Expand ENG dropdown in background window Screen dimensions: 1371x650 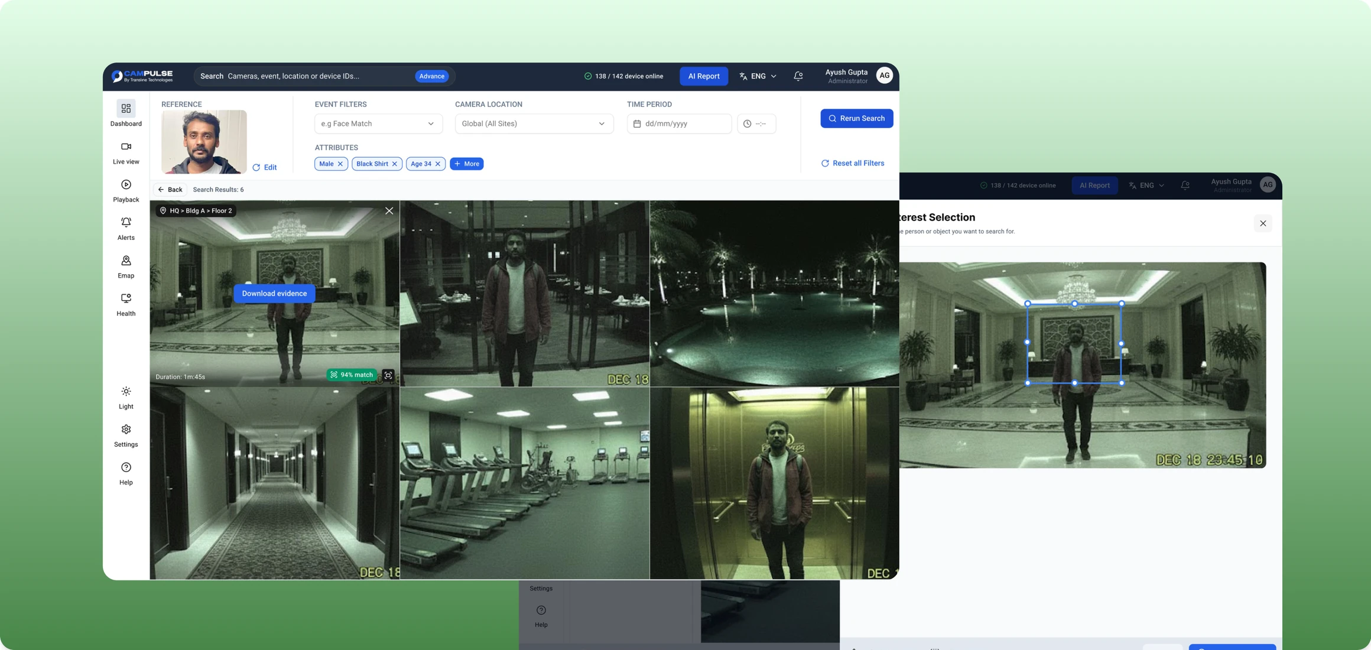(x=1147, y=186)
